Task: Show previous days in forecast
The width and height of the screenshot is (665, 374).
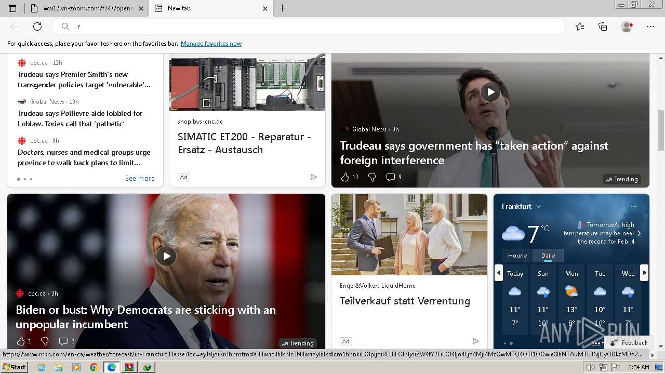Action: pyautogui.click(x=499, y=273)
